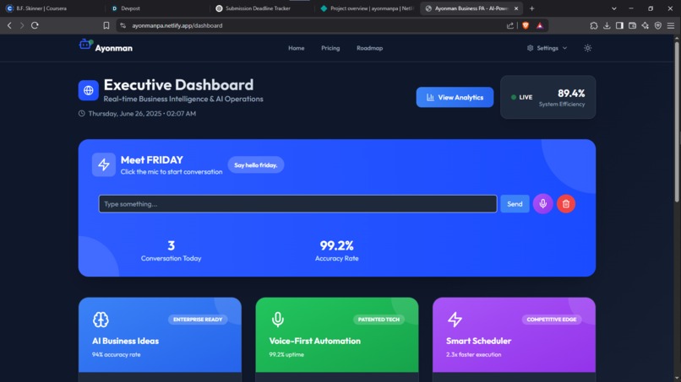The width and height of the screenshot is (681, 382).
Task: Click the '3 Conversation Today' stat
Action: point(172,251)
